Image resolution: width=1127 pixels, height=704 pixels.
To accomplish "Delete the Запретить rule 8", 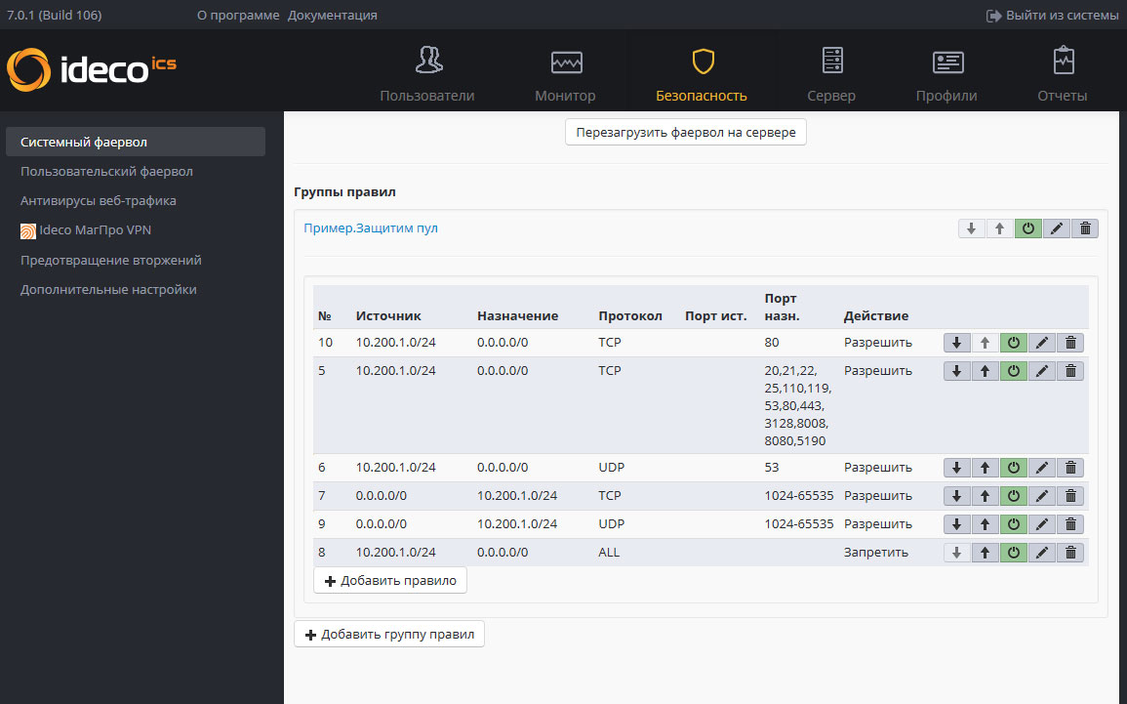I will [x=1070, y=553].
